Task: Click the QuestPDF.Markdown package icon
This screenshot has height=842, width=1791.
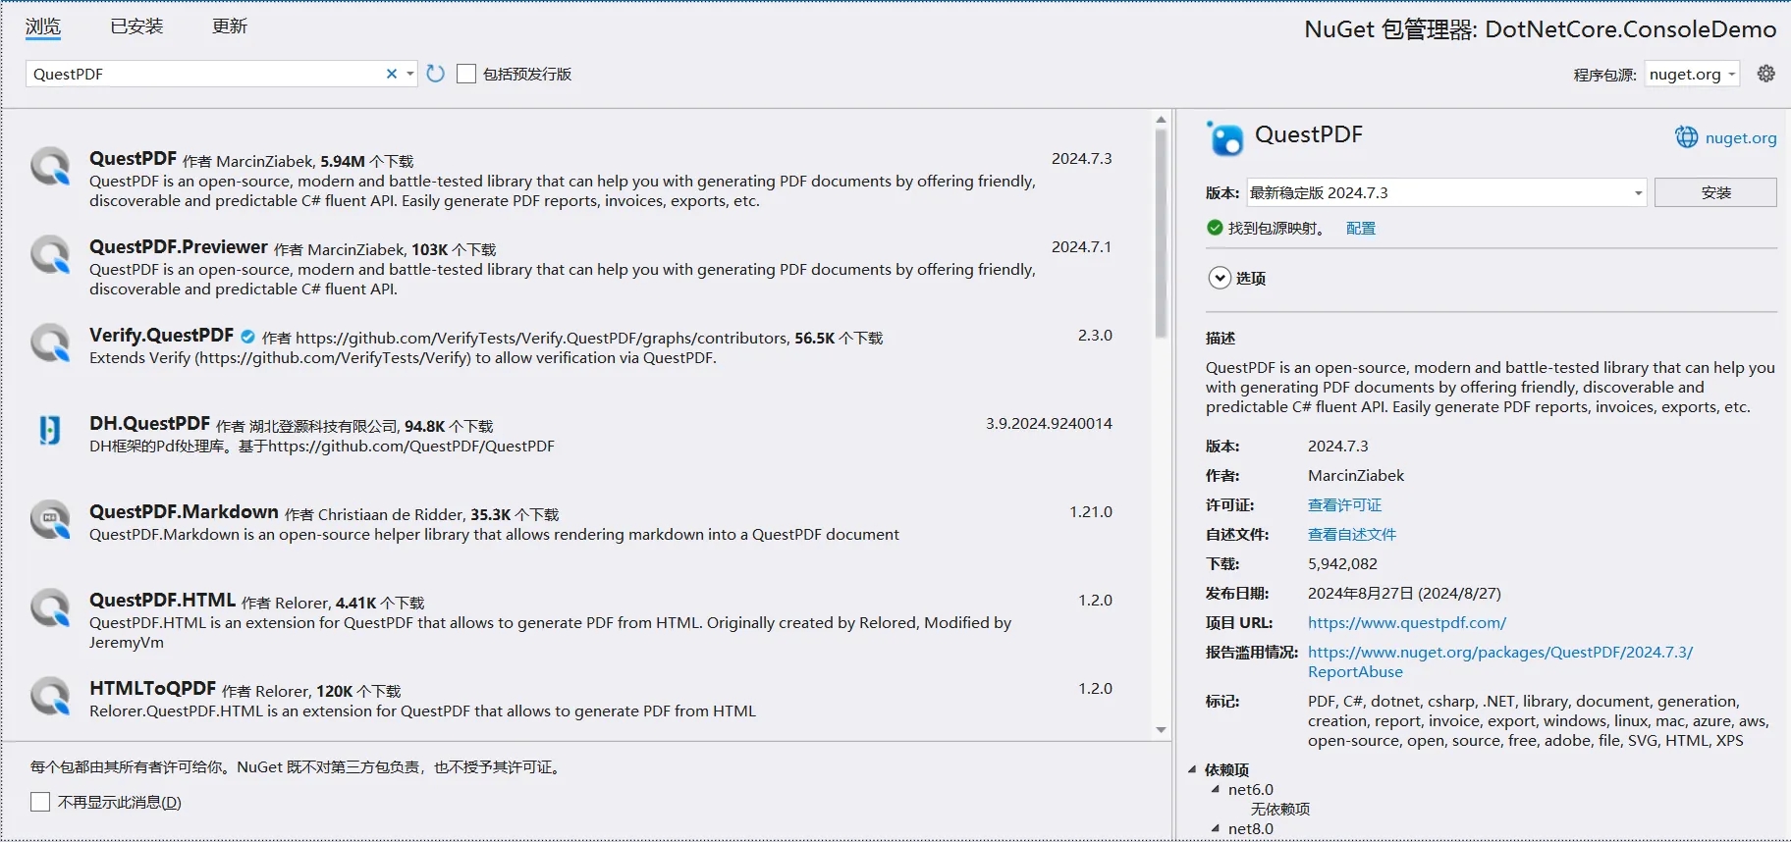Action: pyautogui.click(x=50, y=519)
